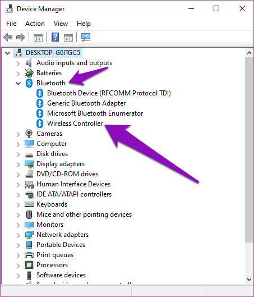The image size is (254, 297).
Task: Click the Back arrow toolbar icon
Action: click(8, 37)
